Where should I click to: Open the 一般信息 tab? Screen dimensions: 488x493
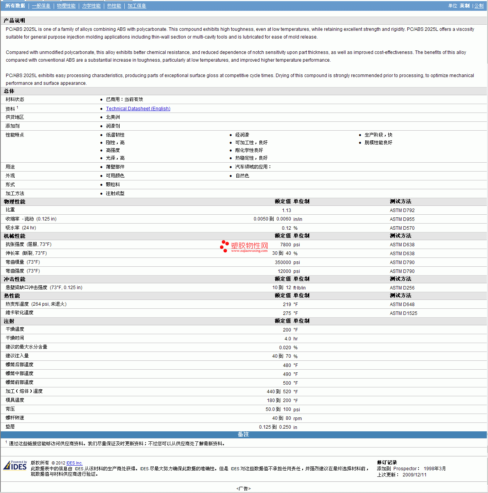point(41,6)
